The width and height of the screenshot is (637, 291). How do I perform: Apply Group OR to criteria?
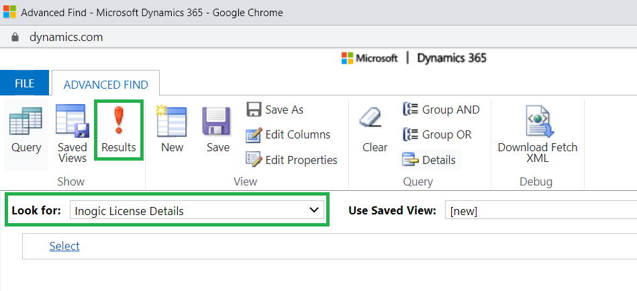[x=437, y=134]
